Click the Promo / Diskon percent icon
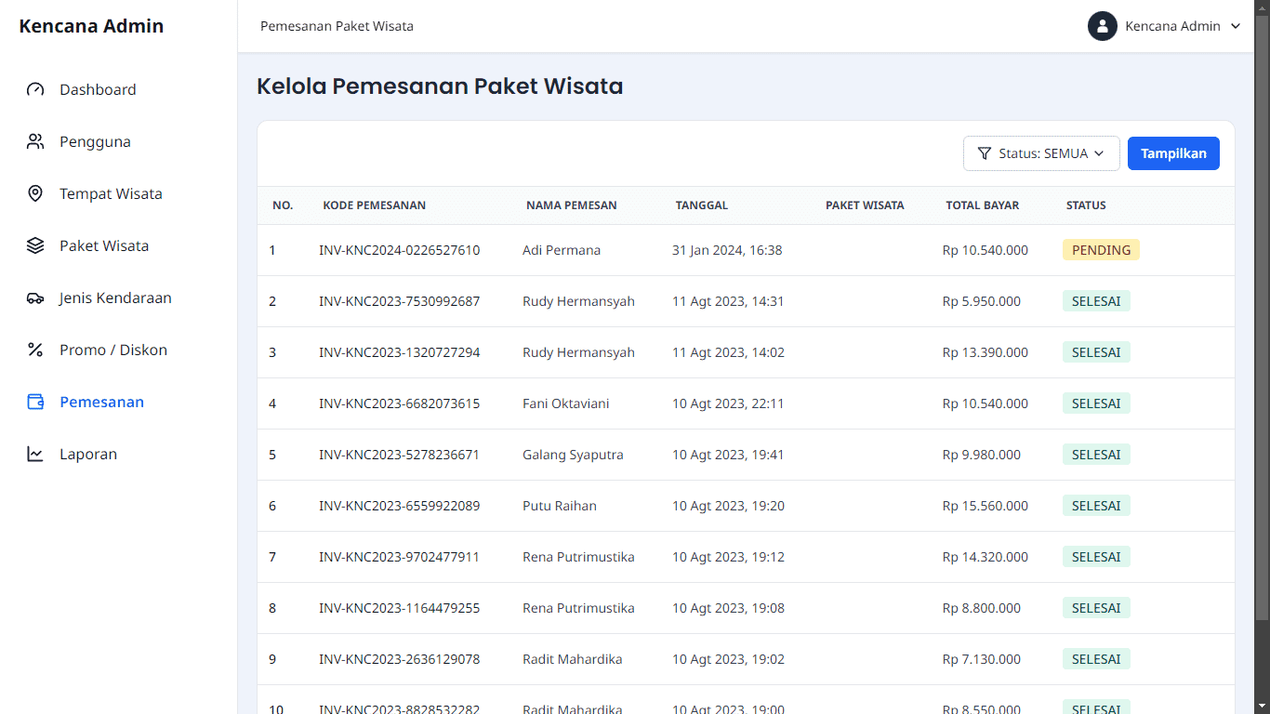The image size is (1270, 714). coord(35,350)
